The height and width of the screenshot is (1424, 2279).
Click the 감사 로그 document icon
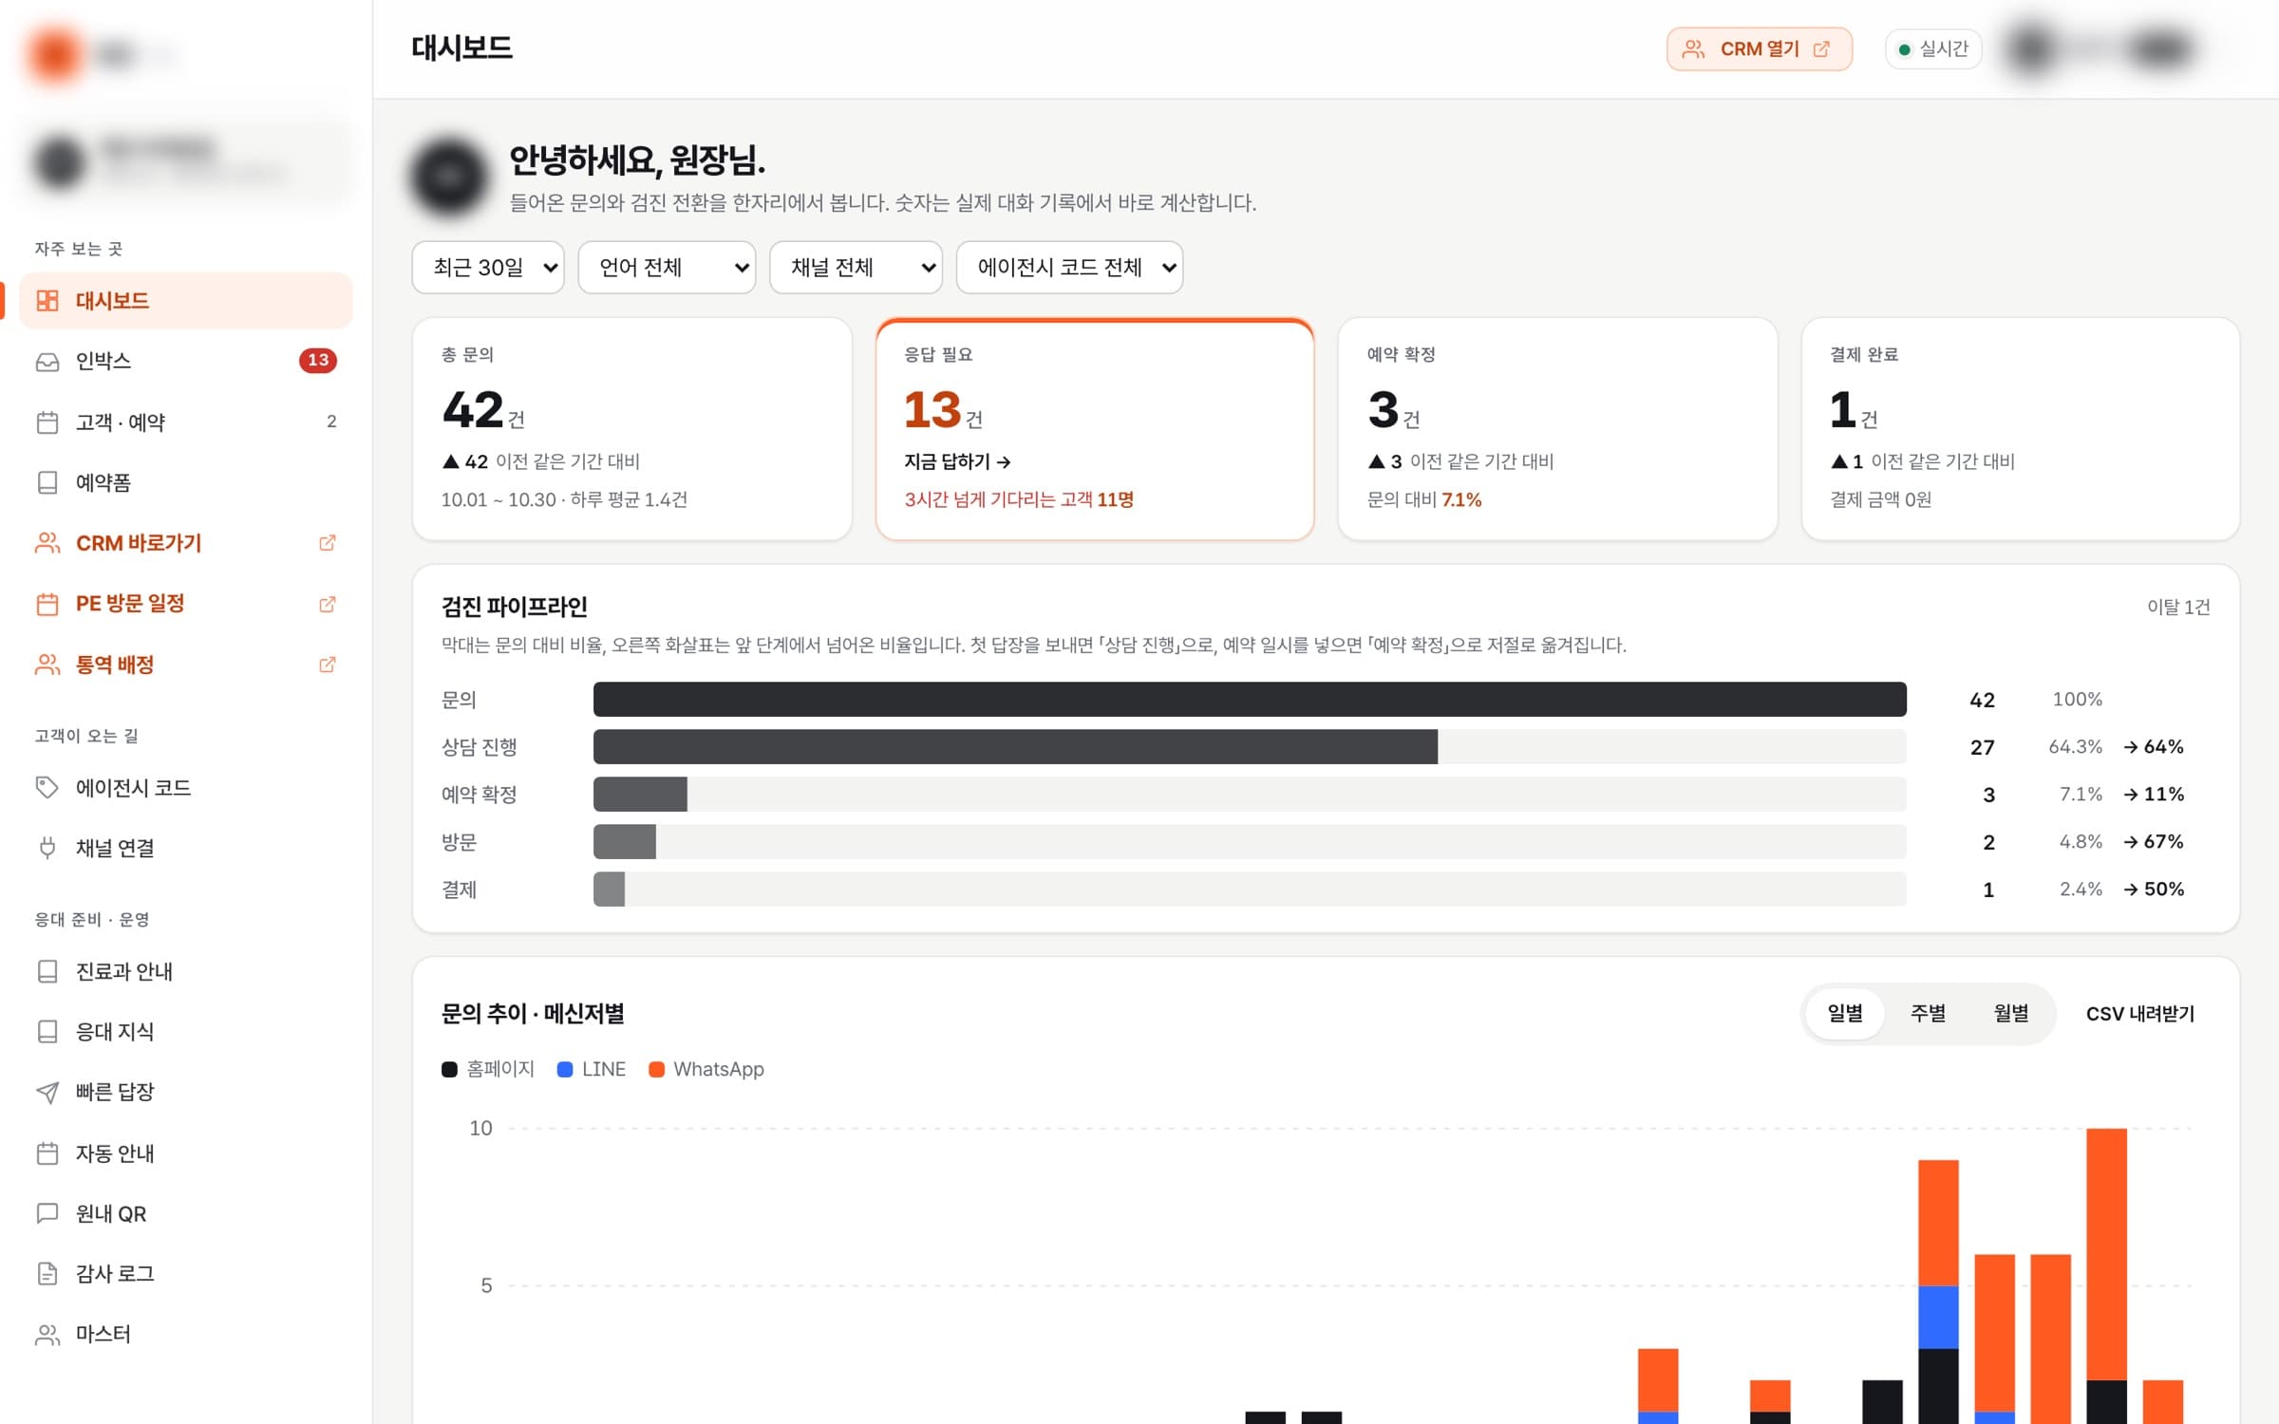point(47,1274)
